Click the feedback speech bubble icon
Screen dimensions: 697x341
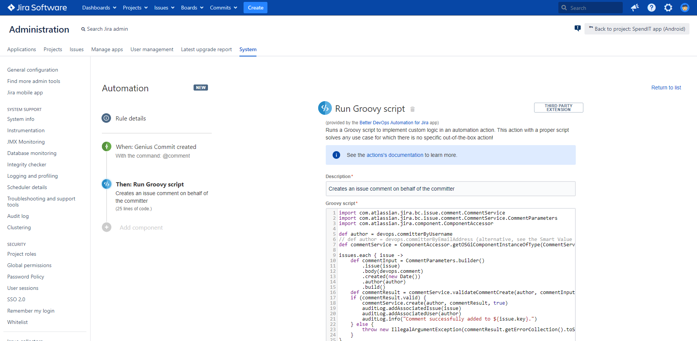pyautogui.click(x=578, y=28)
